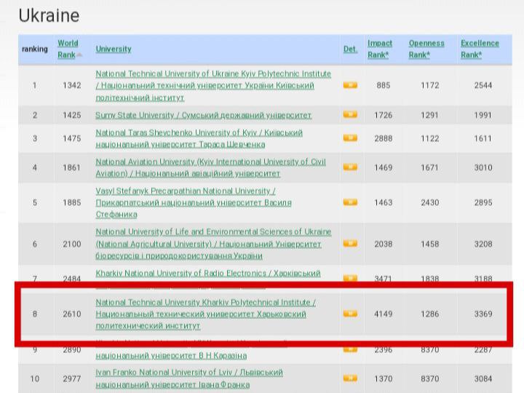Click impact rank value 885
Image resolution: width=524 pixels, height=393 pixels.
[x=384, y=86]
